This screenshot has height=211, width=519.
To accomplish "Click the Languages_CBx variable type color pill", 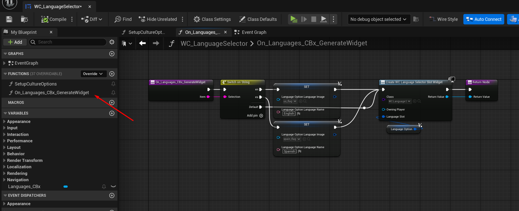I will point(66,187).
